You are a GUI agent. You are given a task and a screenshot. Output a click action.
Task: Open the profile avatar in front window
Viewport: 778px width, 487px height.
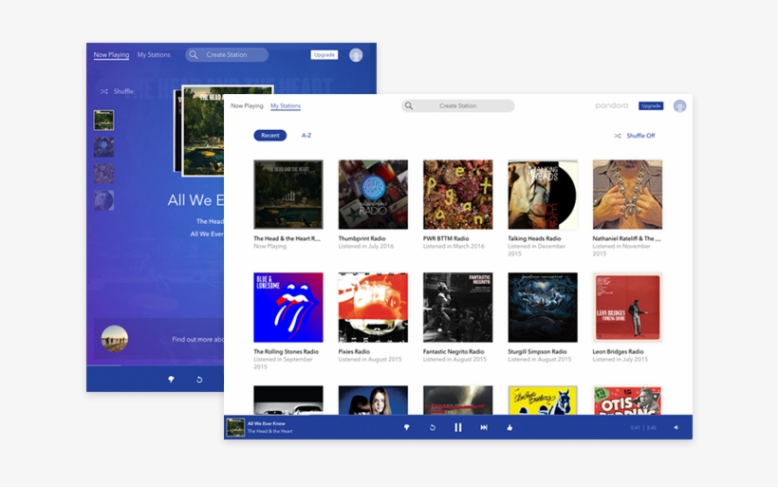click(679, 105)
